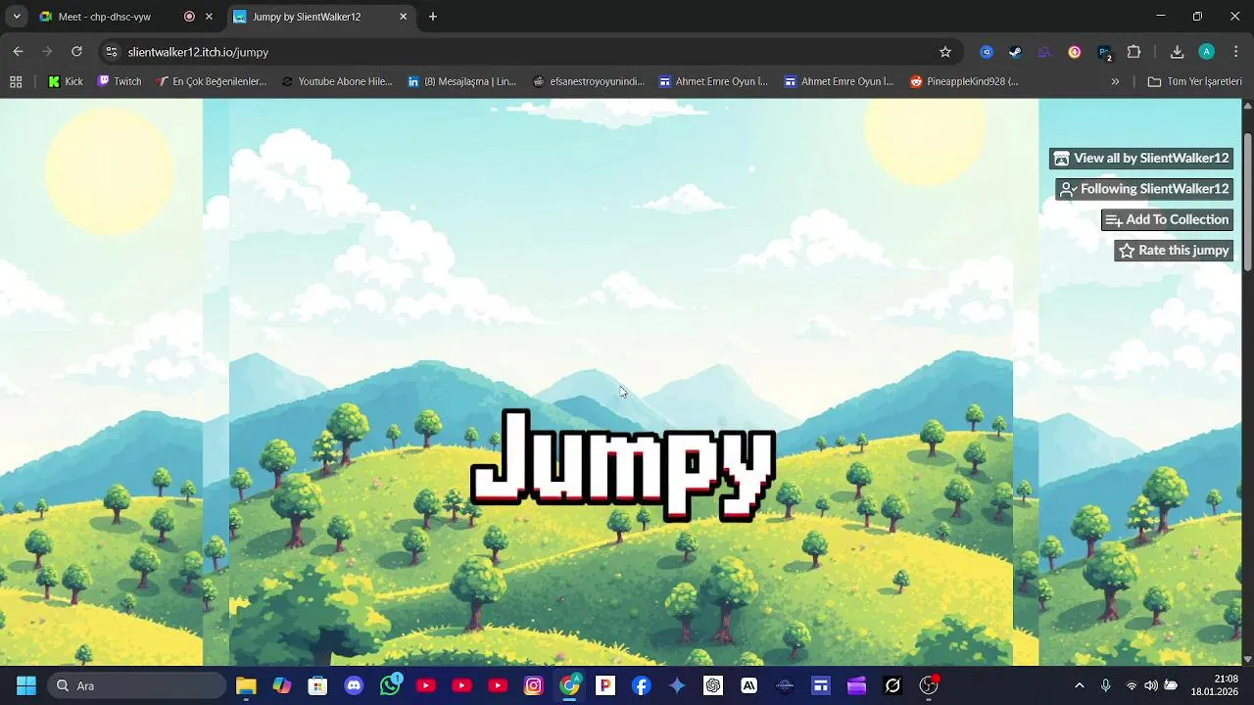Open the Chrome profile avatar A
This screenshot has height=705, width=1254.
[1207, 52]
